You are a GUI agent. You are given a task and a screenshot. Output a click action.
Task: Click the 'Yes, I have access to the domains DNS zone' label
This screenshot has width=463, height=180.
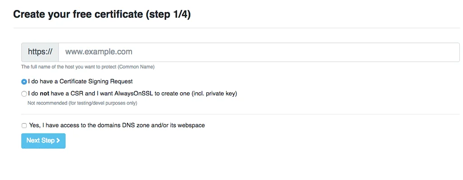point(117,125)
